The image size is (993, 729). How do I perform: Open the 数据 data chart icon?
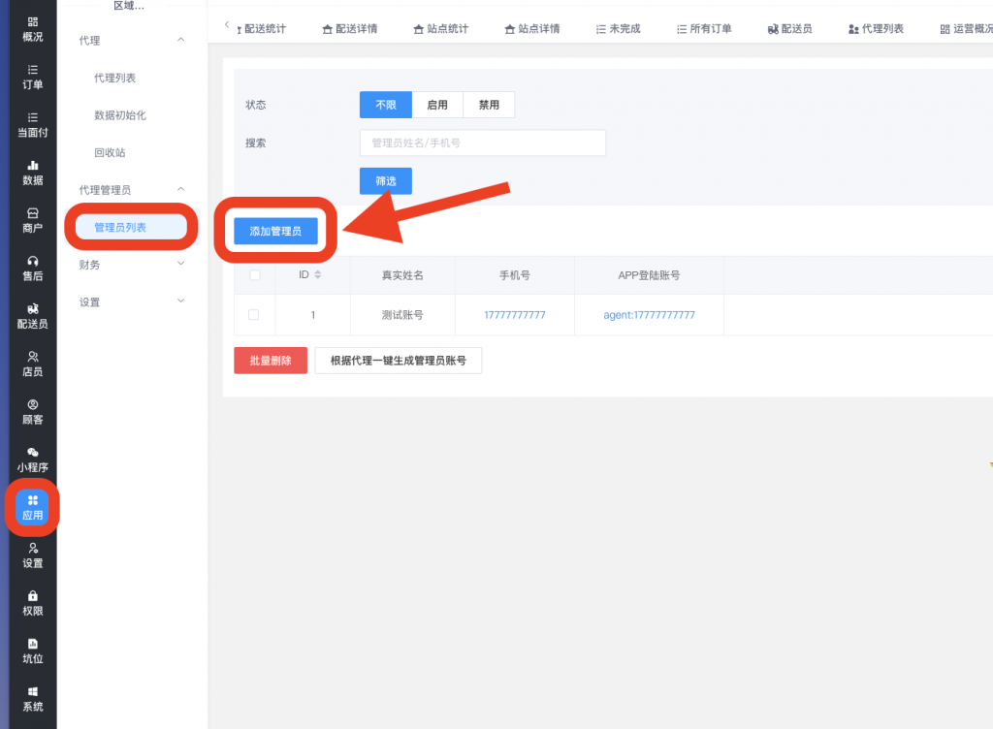point(32,172)
